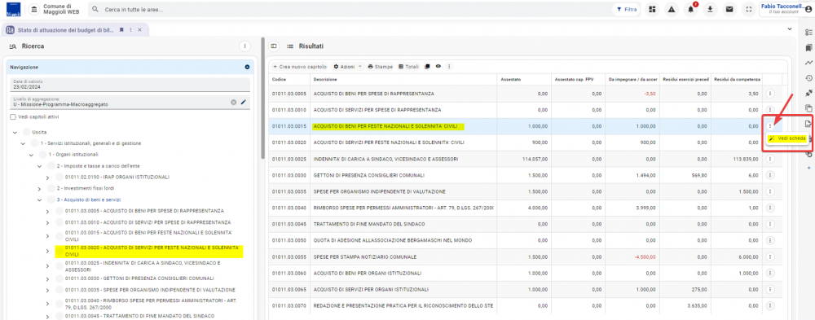
Task: Open the three-dot menu on the open tab
Action: pos(130,30)
